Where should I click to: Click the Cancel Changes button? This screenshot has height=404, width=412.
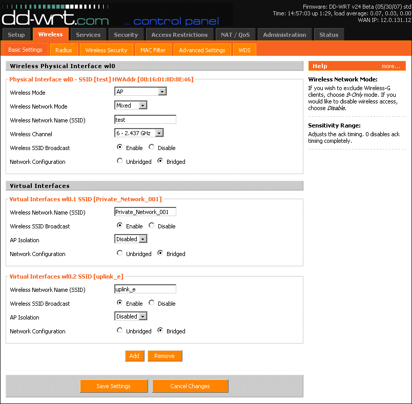[x=190, y=386]
